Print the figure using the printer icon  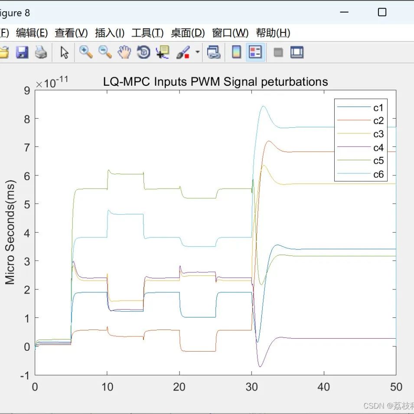pos(41,52)
